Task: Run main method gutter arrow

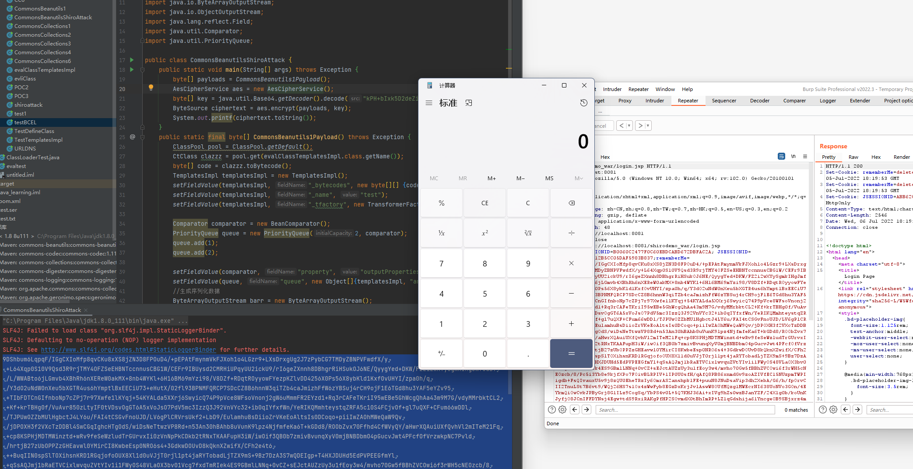Action: pyautogui.click(x=132, y=70)
